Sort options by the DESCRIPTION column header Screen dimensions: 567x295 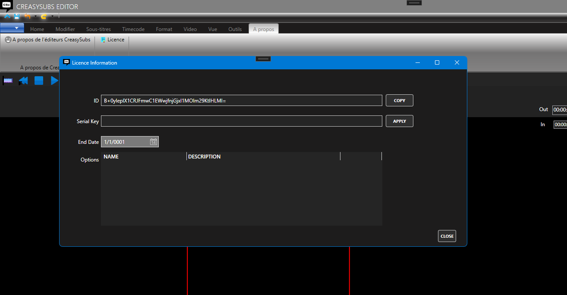(x=264, y=156)
